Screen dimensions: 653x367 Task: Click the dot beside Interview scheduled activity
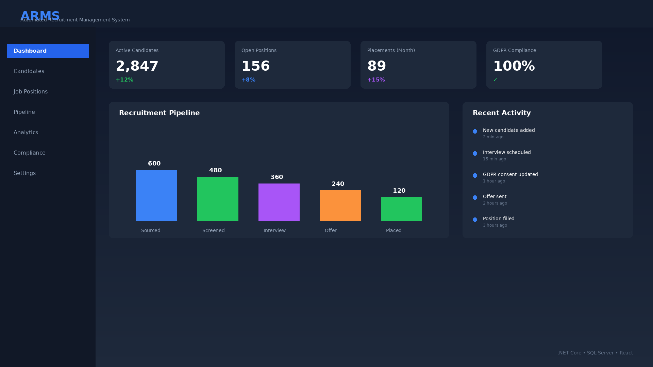click(475, 154)
